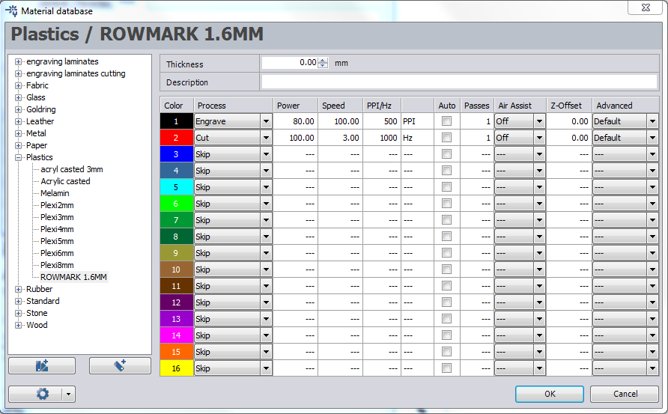The image size is (668, 414).
Task: Expand the Glass tree node
Action: [18, 97]
